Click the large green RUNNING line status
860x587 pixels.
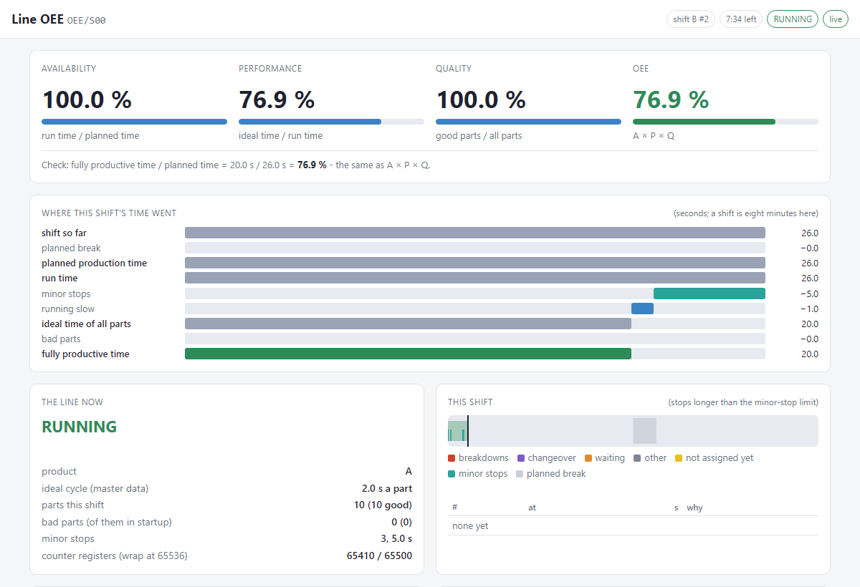79,427
